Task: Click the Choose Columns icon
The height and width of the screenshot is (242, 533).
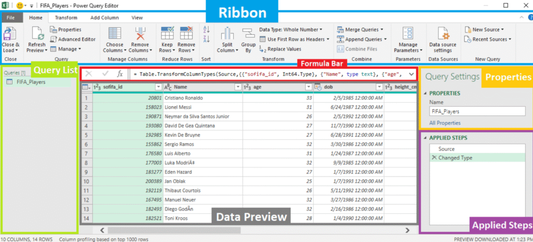Action: [x=115, y=34]
